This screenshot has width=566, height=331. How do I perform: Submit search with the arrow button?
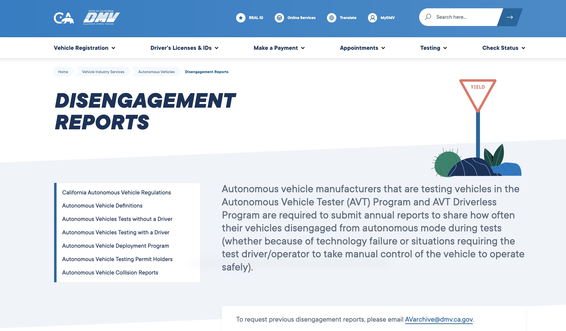tap(509, 17)
